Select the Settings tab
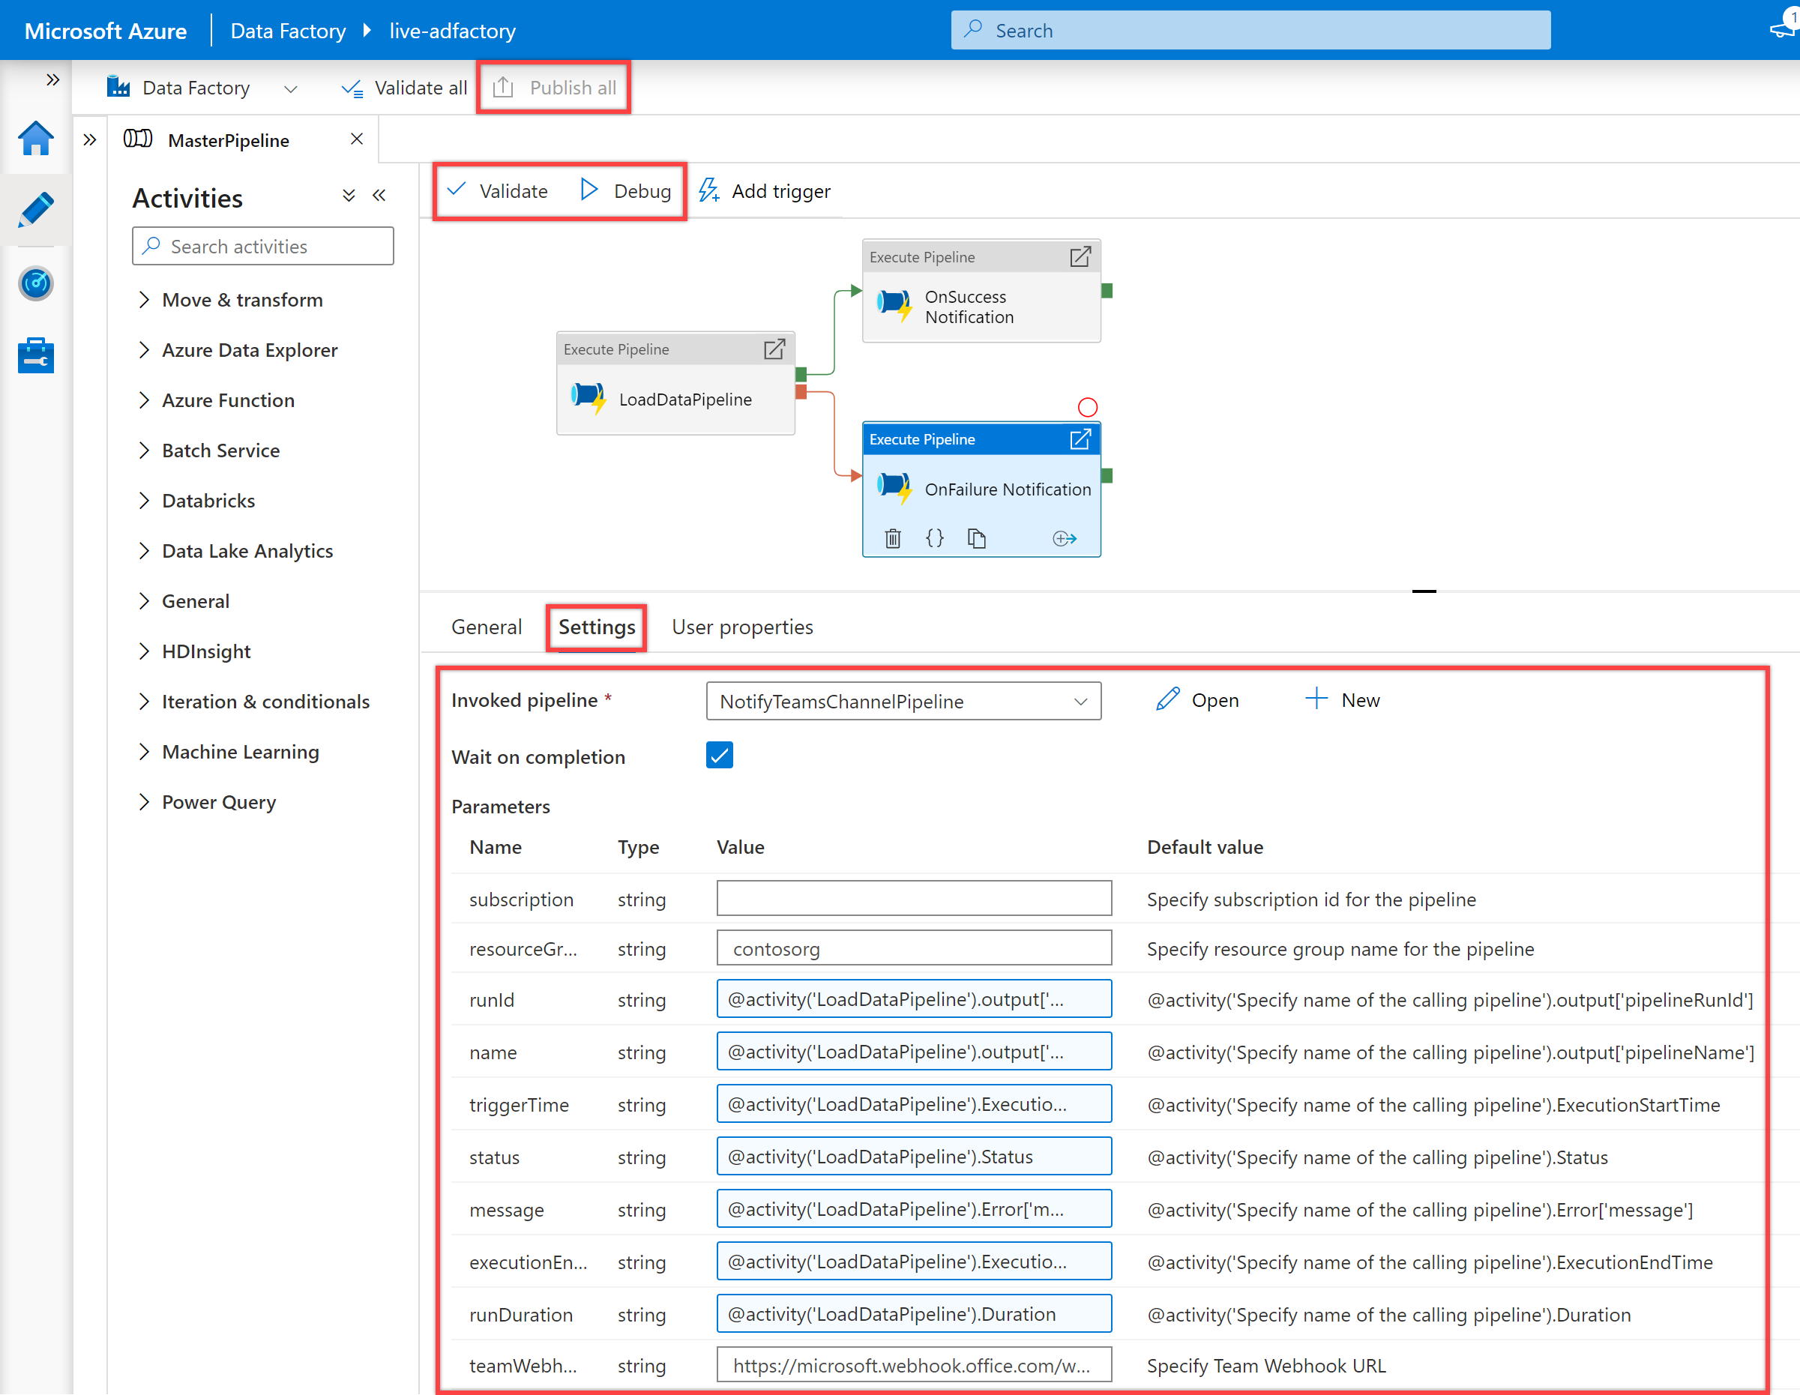 click(596, 627)
